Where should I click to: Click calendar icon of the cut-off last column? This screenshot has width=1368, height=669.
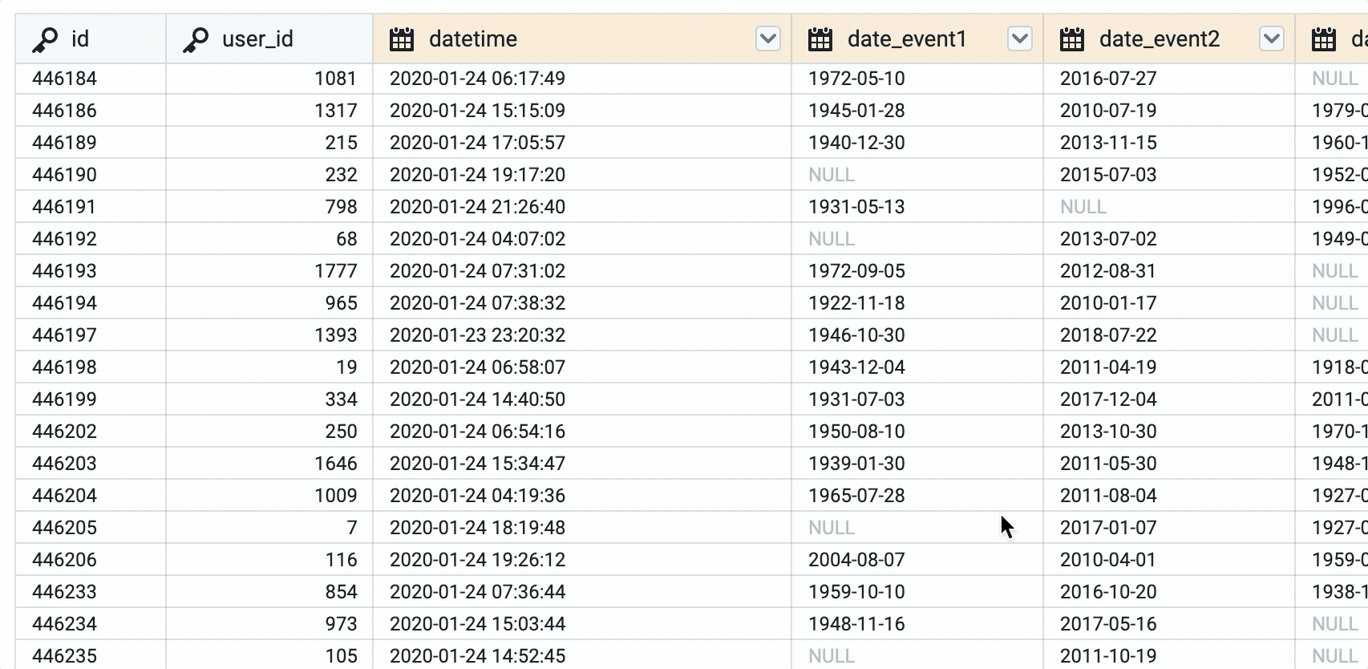[x=1324, y=39]
